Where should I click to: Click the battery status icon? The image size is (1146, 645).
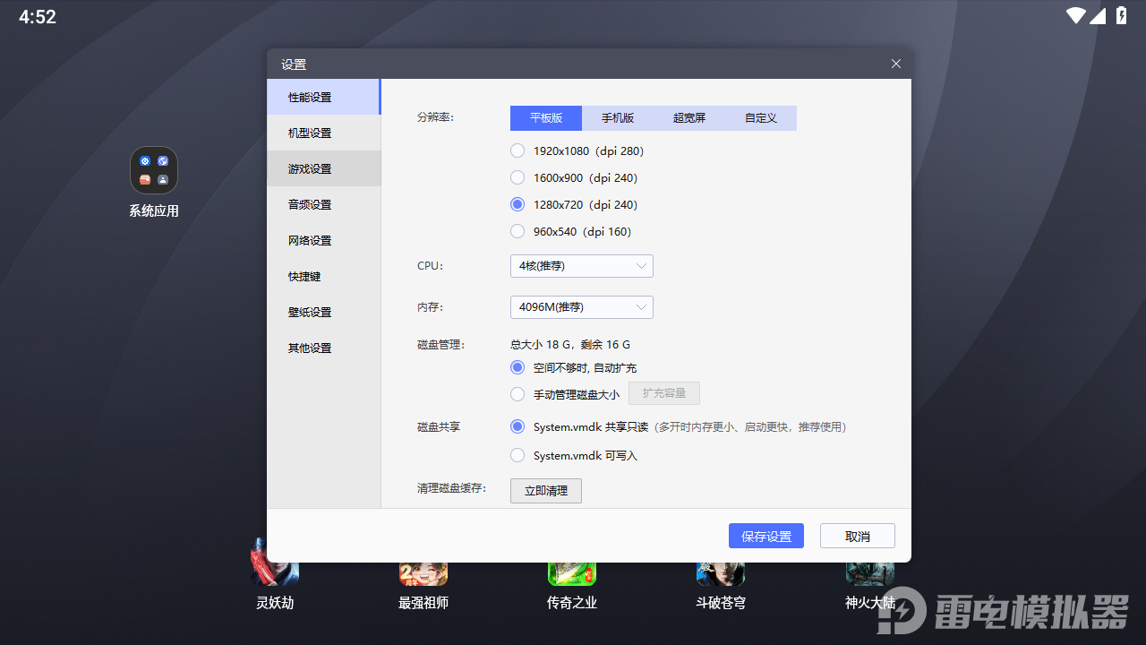coord(1121,16)
